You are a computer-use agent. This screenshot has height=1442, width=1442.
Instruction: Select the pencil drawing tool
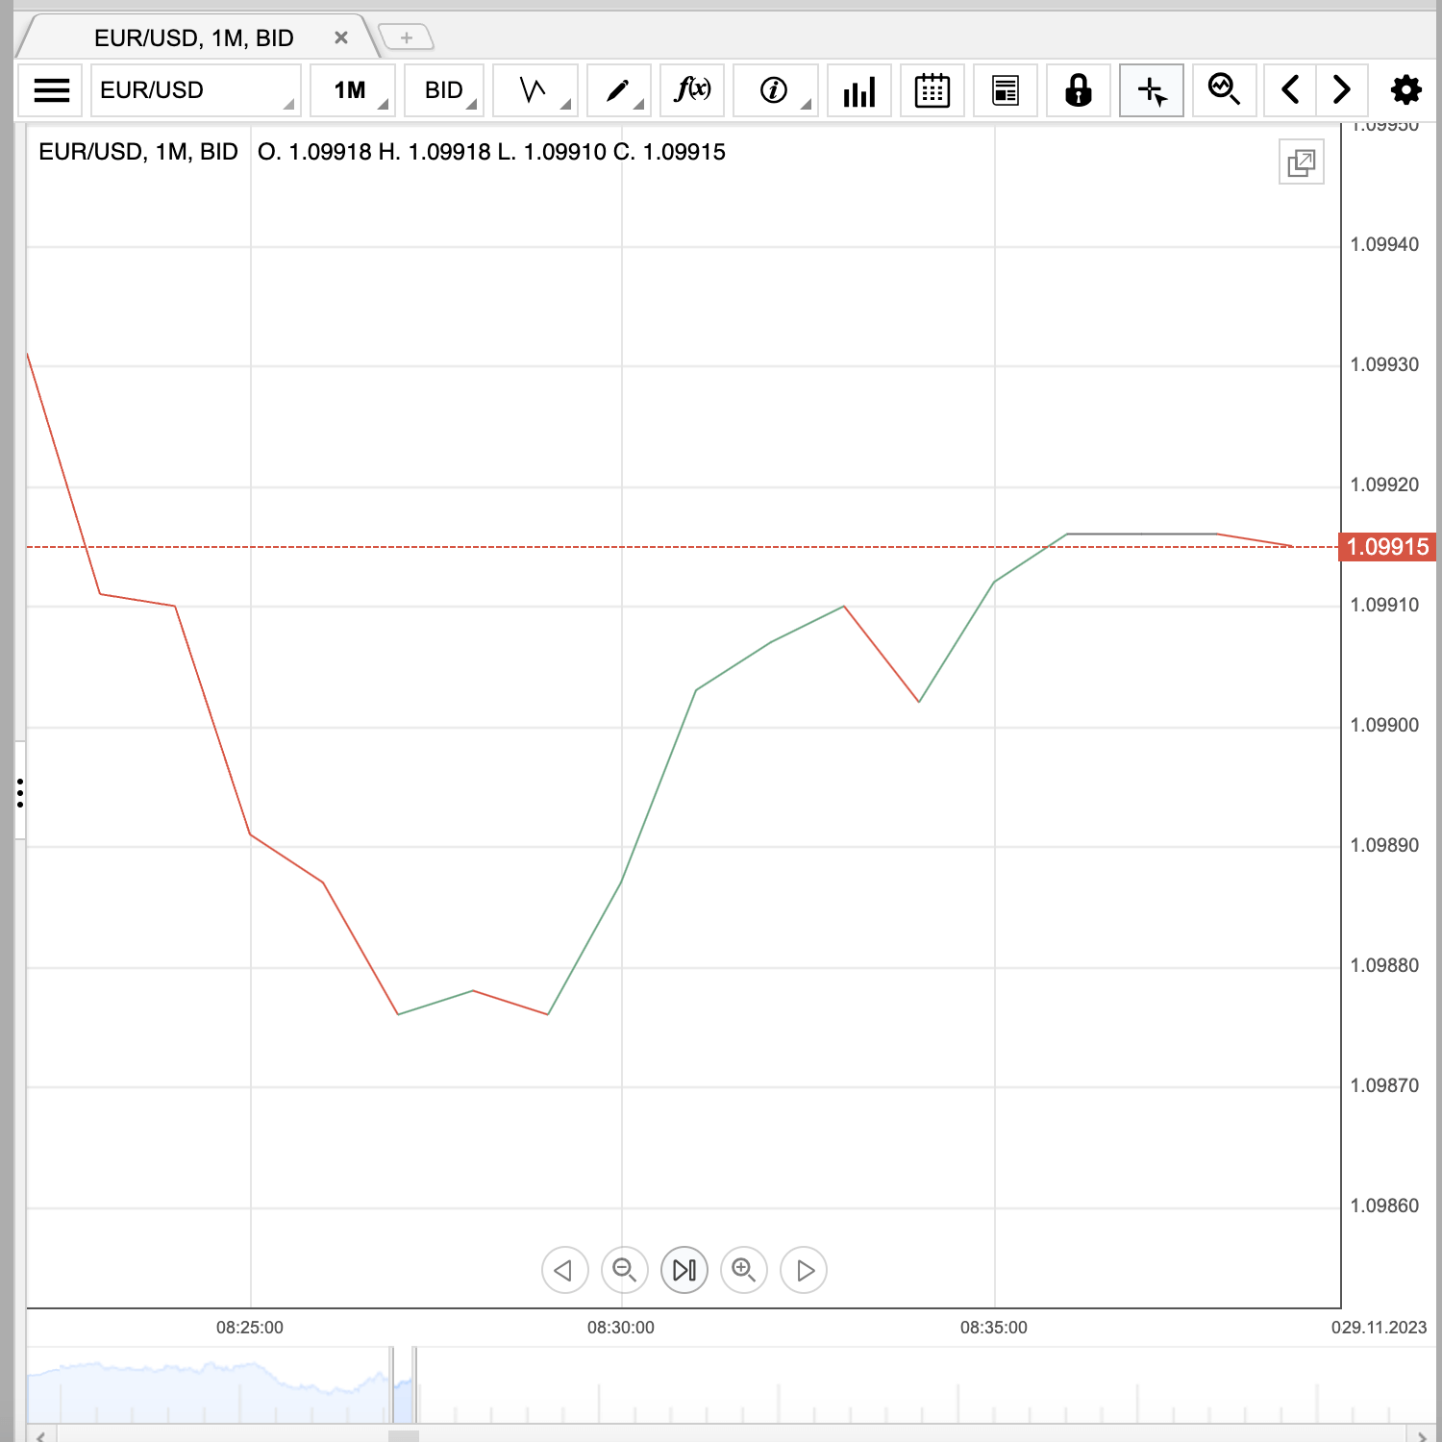pyautogui.click(x=618, y=90)
